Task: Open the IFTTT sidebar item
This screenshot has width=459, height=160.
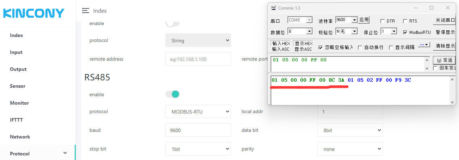Action: [x=16, y=120]
